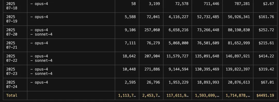This screenshot has height=102, width=279.
Task: Click sonnet-4 in the 07-22 row
Action: pos(41,60)
